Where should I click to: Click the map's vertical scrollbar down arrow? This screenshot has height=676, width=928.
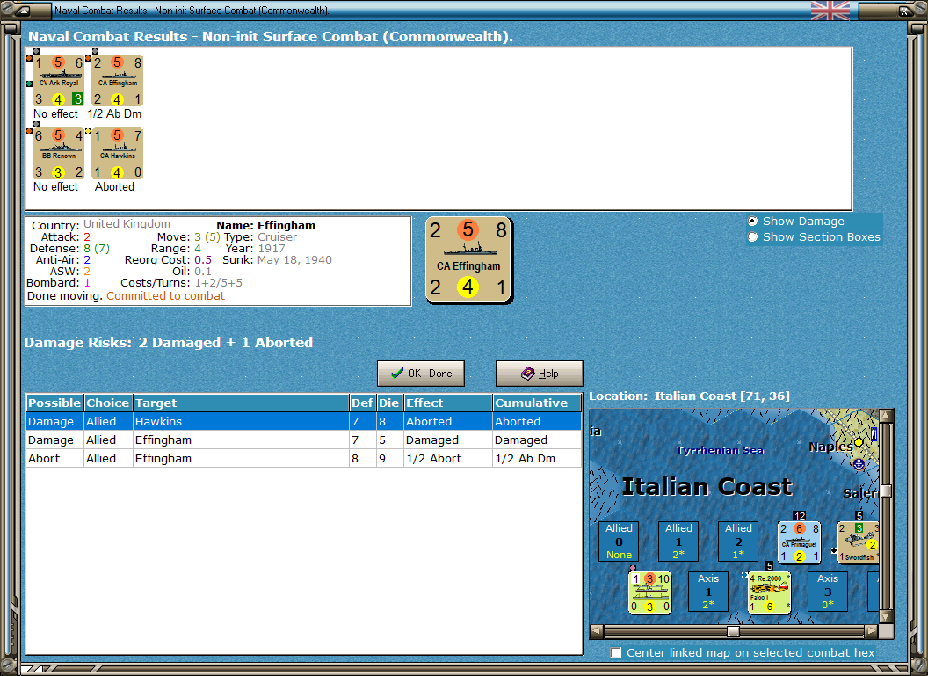[887, 615]
